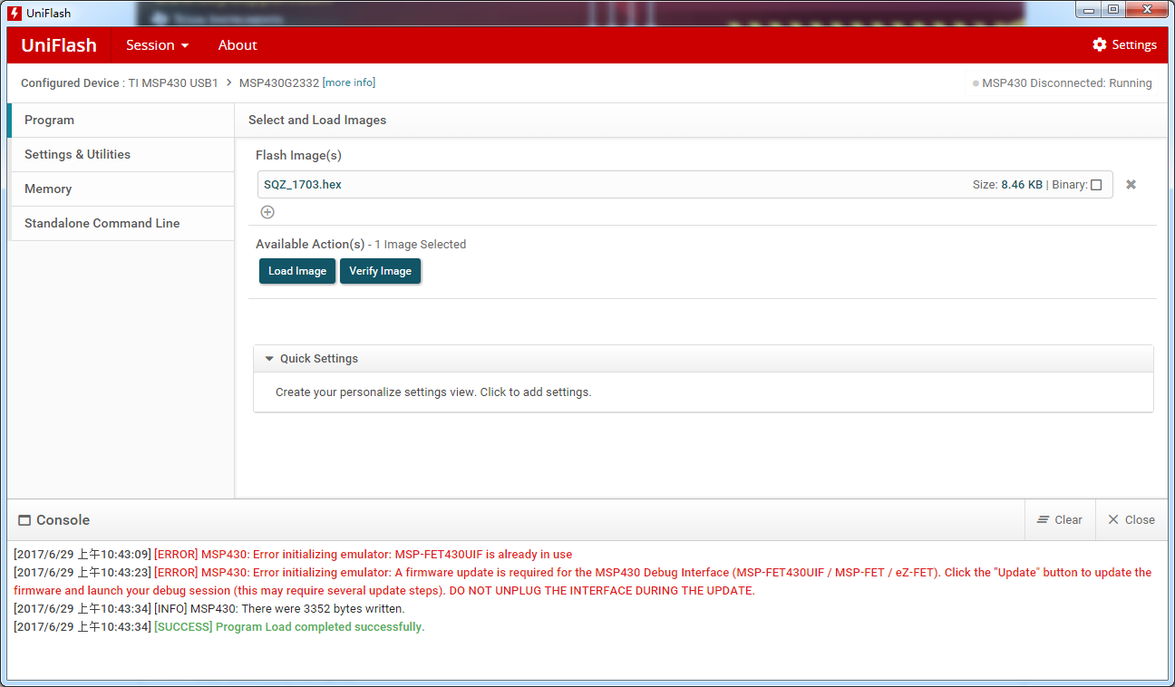Close the Console panel

[x=1131, y=520]
